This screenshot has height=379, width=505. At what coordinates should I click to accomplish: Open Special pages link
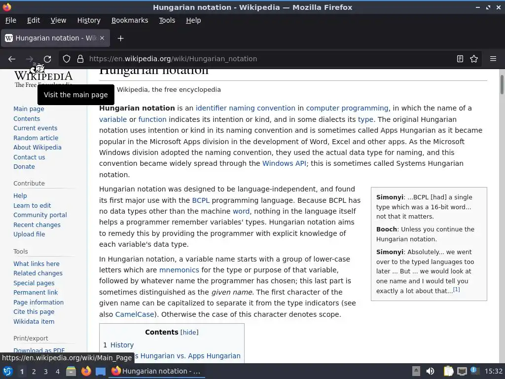[34, 283]
